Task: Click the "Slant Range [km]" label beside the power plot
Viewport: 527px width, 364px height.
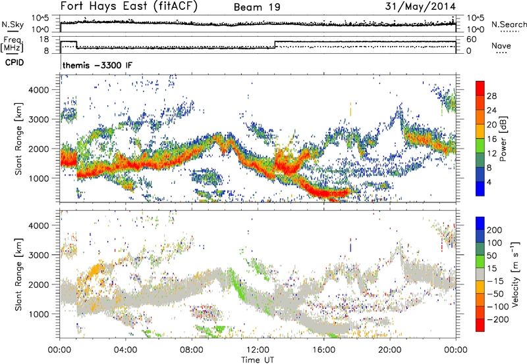Action: (x=18, y=139)
